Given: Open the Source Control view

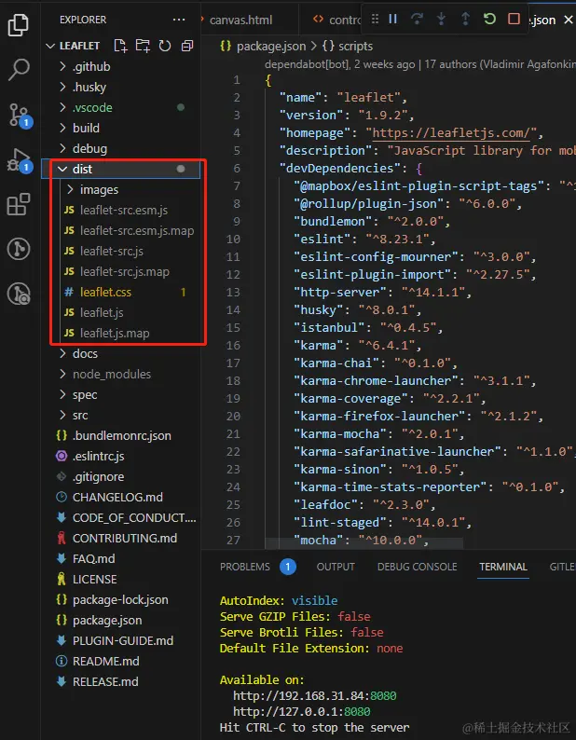Looking at the screenshot, I should pos(20,116).
